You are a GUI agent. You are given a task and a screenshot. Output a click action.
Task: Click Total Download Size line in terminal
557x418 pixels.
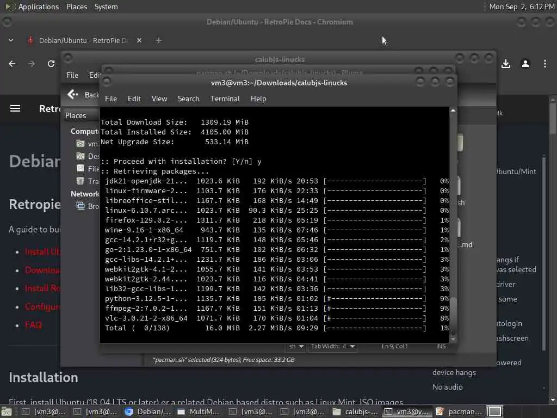[175, 122]
